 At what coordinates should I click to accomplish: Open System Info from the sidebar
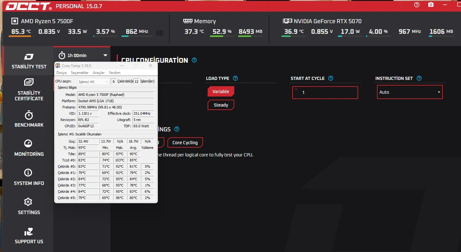tap(29, 177)
